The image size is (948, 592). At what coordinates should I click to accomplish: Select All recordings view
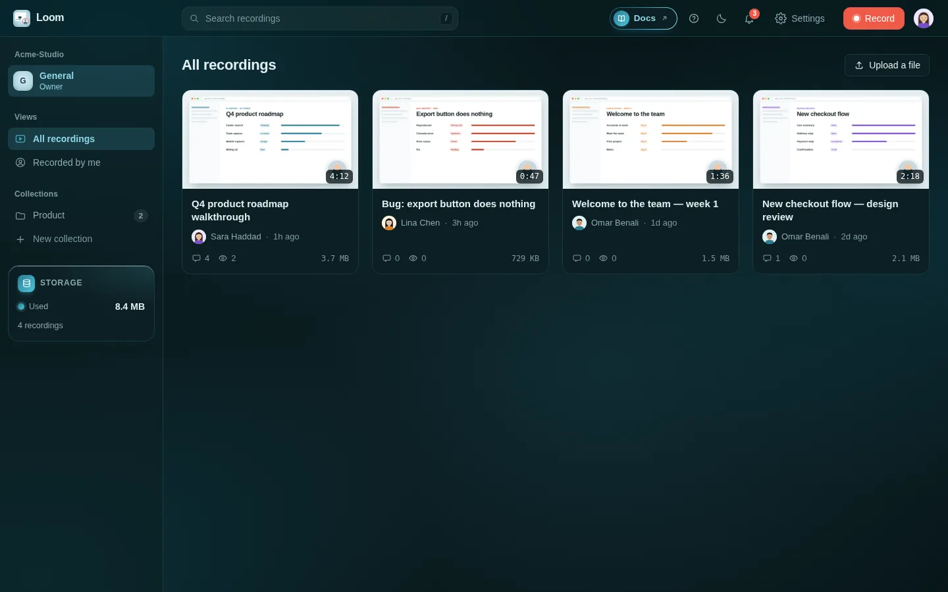82,139
